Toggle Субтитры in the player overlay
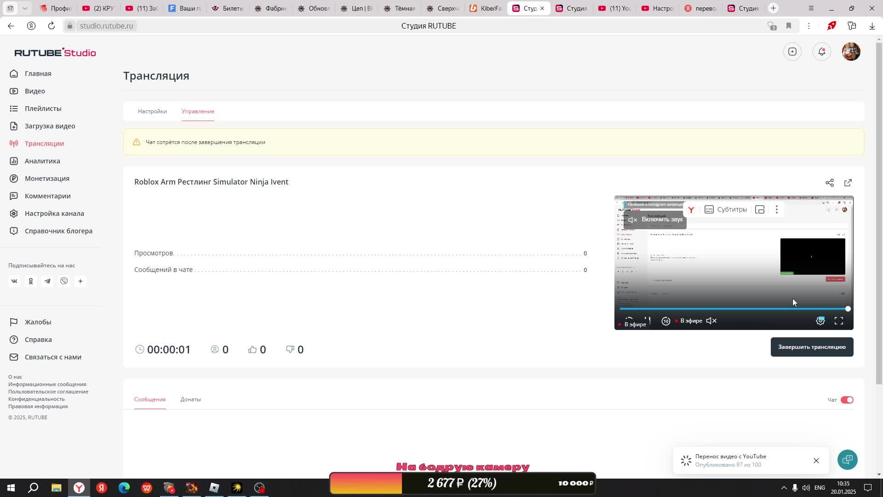 726,210
